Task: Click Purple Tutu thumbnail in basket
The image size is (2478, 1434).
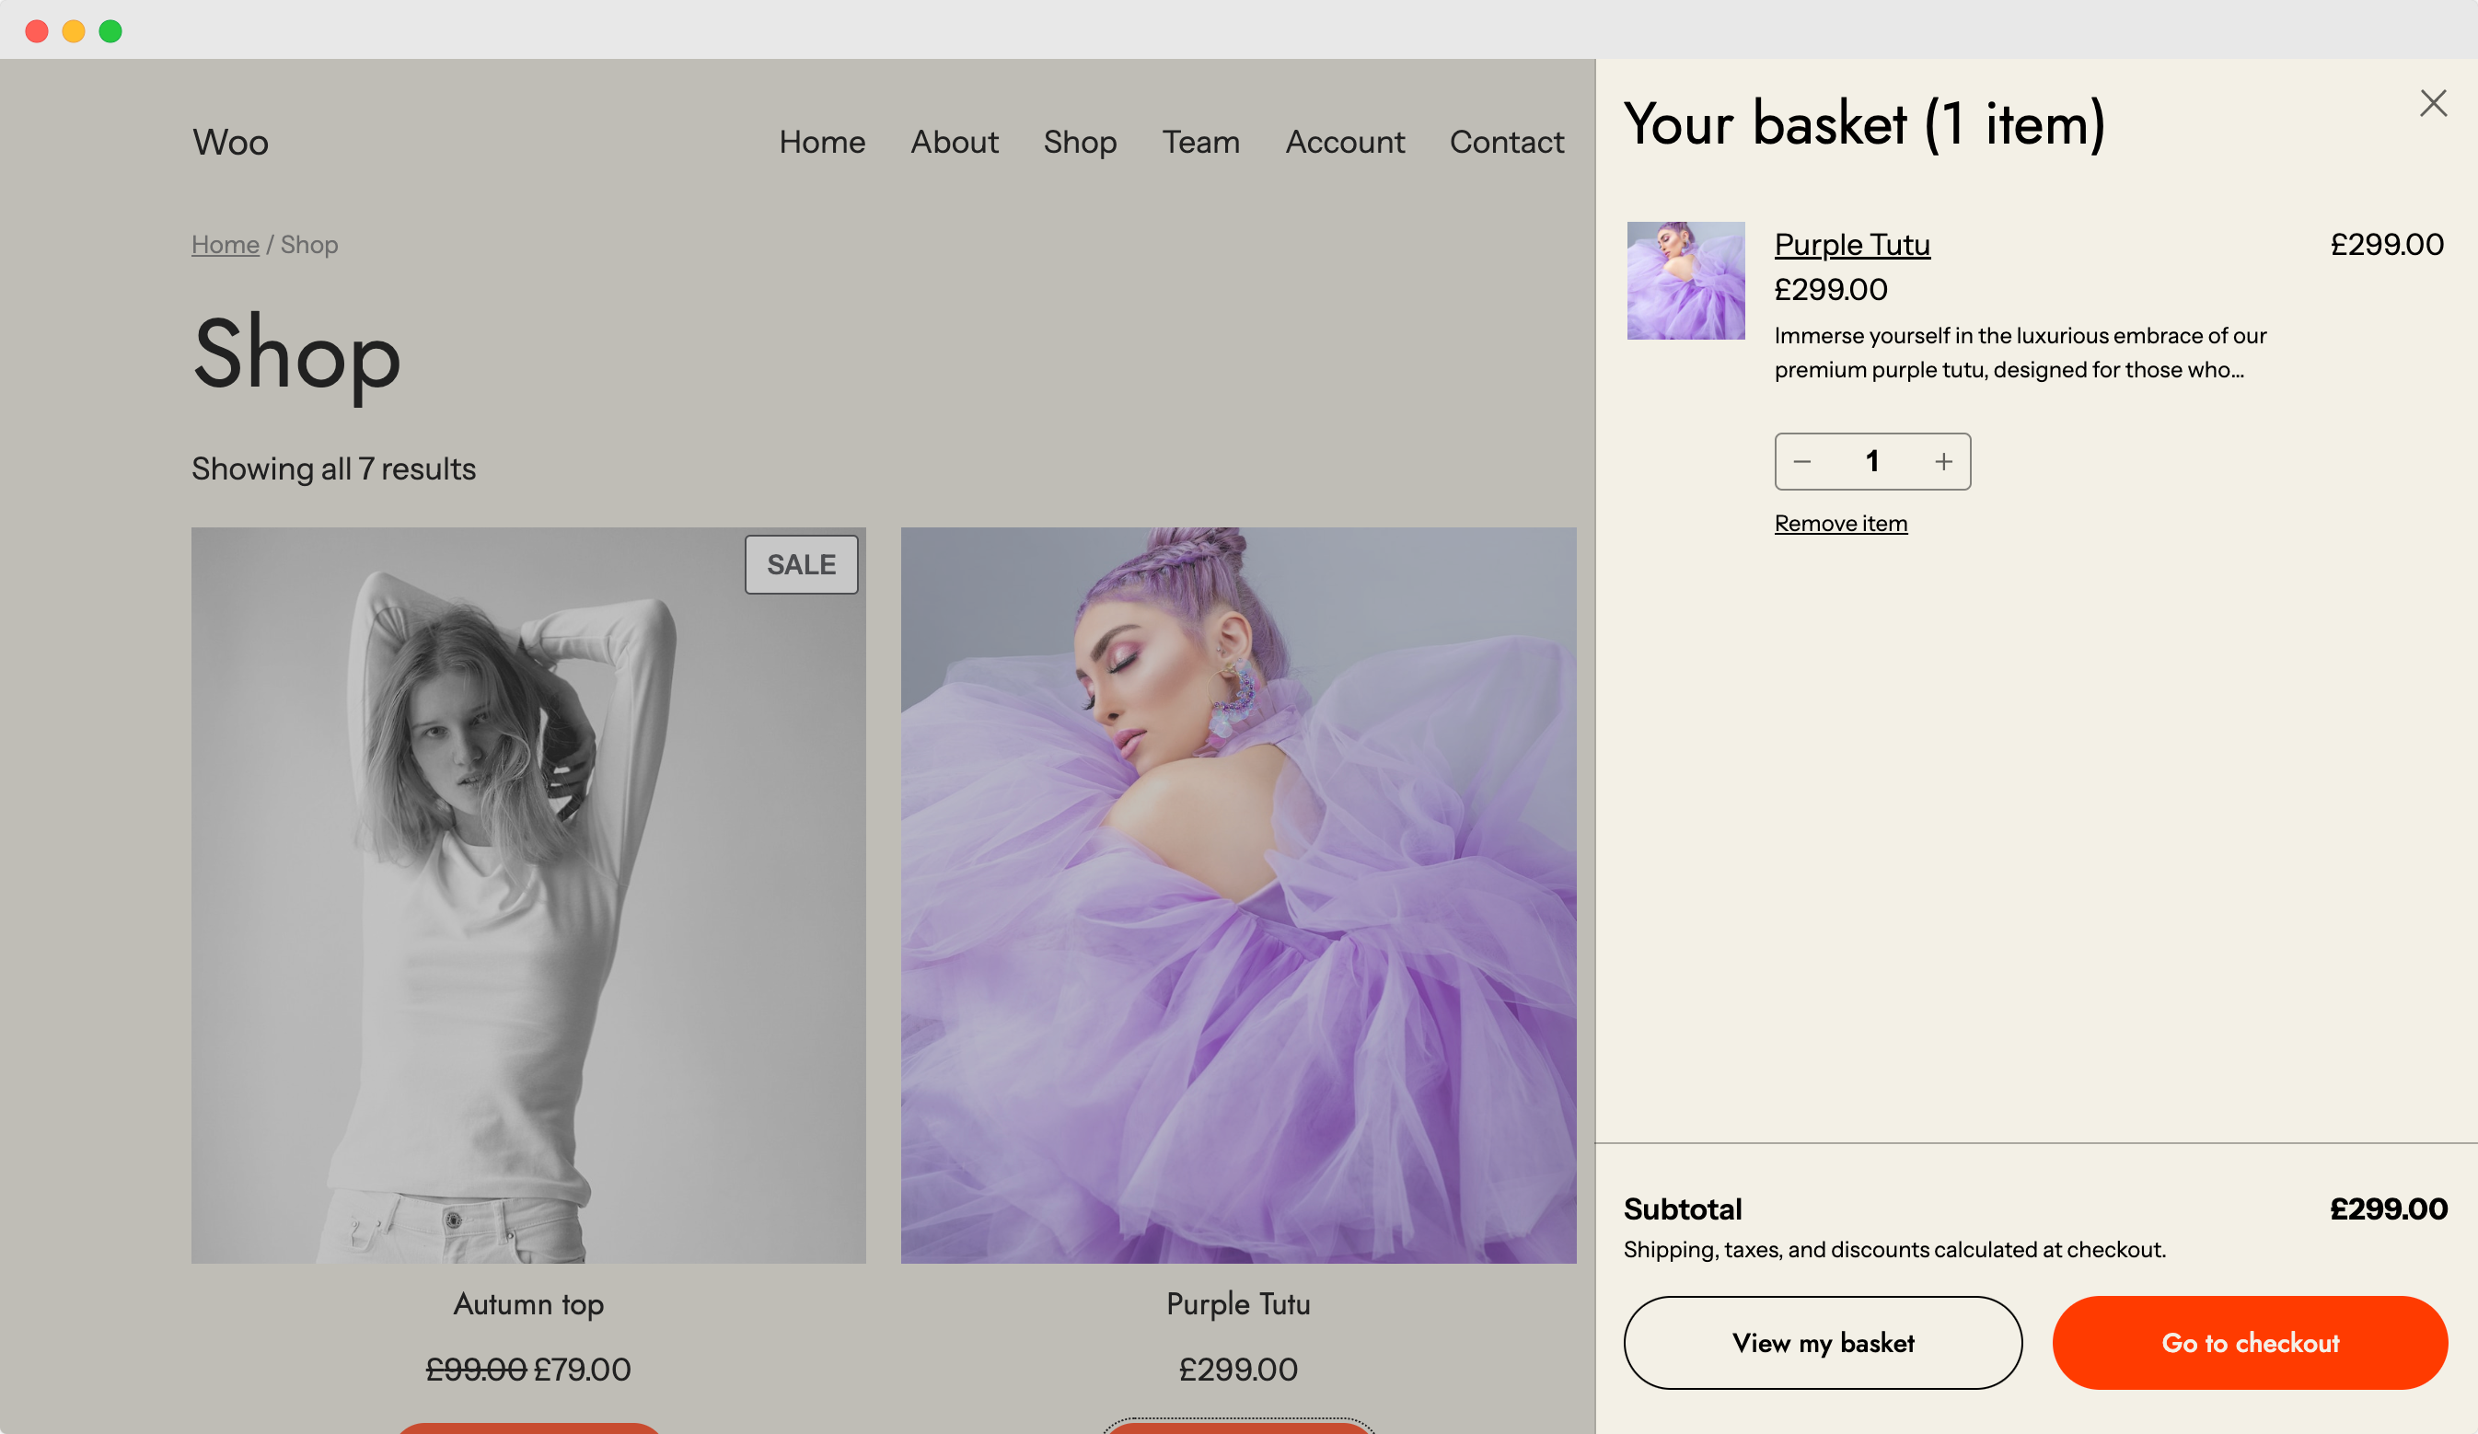Action: pos(1685,281)
